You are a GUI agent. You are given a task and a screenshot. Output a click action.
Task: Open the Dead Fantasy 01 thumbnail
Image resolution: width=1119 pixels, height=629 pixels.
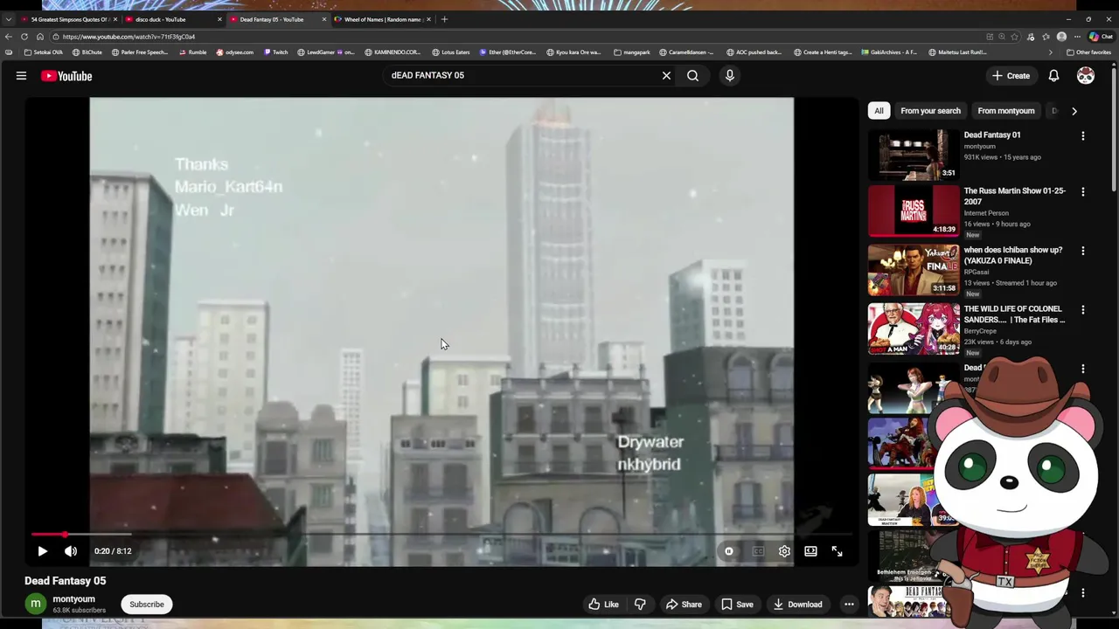point(914,155)
